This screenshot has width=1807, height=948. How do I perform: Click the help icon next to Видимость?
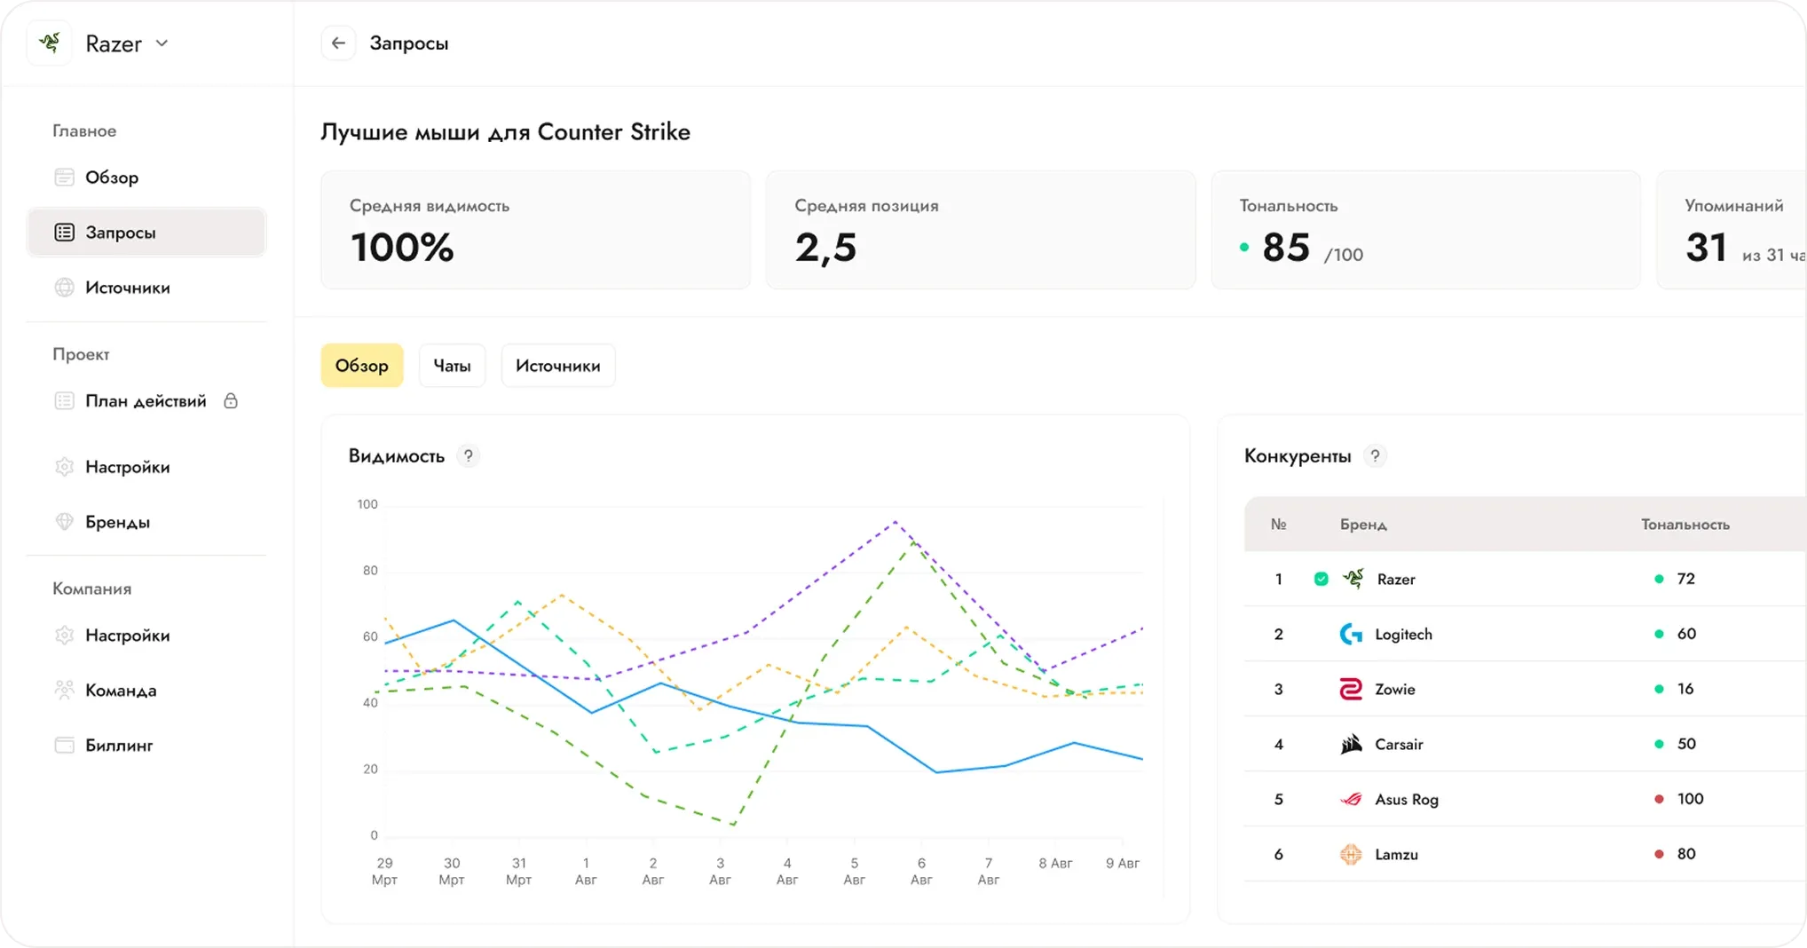coord(468,456)
